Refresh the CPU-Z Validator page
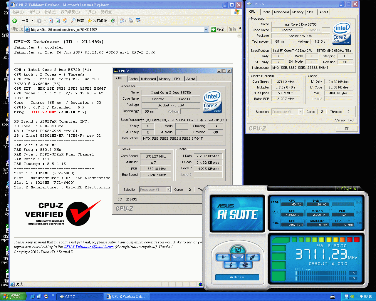Viewport: 376px width, 301px height. (x=58, y=21)
